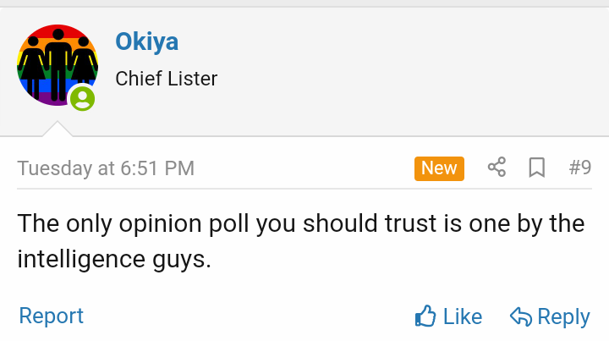609x341 pixels.
Task: Click the "intelligence guys." line of text
Action: pyautogui.click(x=113, y=258)
